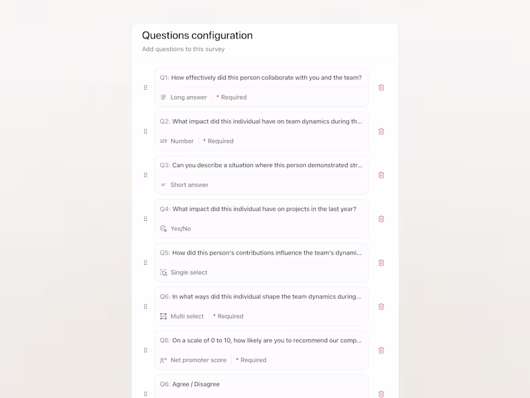Click the Yes/No face icon on Q4
The width and height of the screenshot is (530, 398).
click(x=164, y=228)
